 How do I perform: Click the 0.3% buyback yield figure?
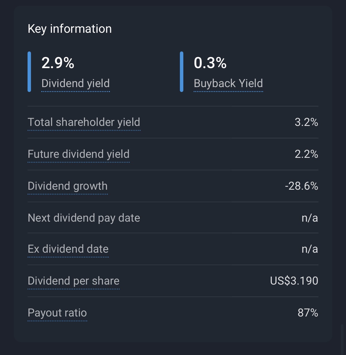coord(210,63)
